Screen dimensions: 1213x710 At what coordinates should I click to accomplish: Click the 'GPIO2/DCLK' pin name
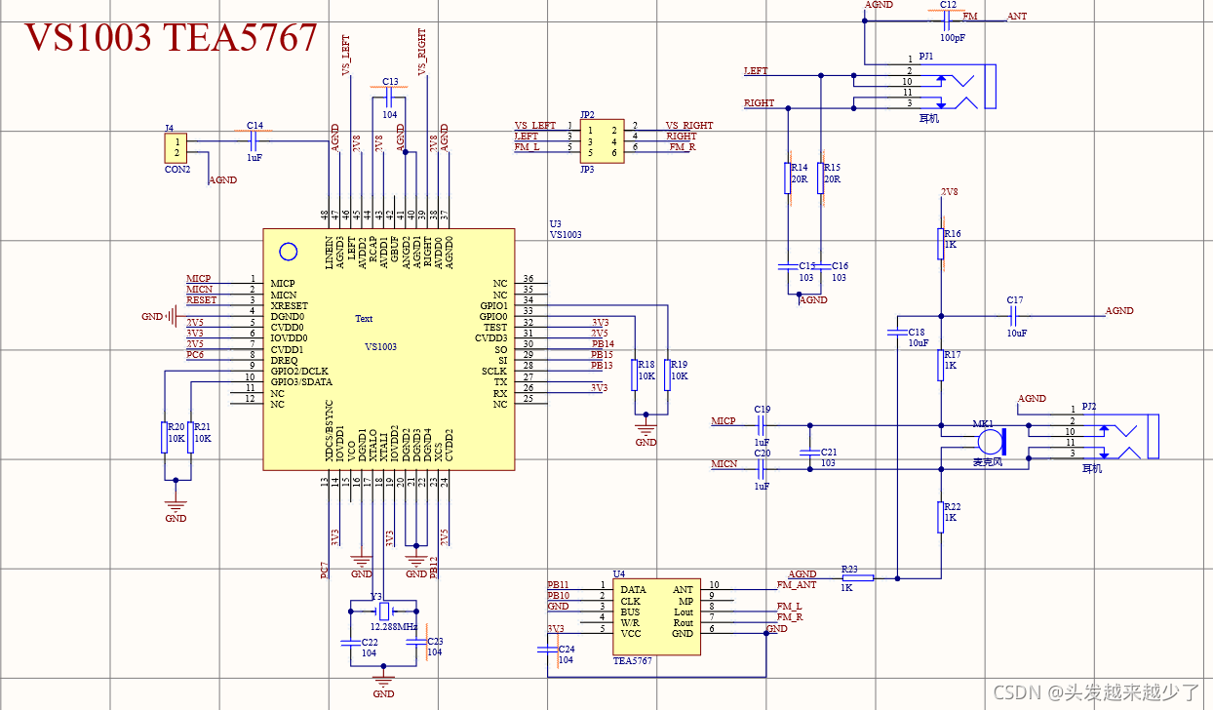299,371
